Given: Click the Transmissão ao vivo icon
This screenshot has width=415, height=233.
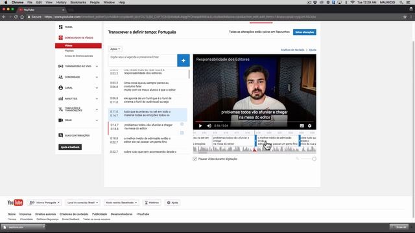Looking at the screenshot, I should pyautogui.click(x=60, y=66).
